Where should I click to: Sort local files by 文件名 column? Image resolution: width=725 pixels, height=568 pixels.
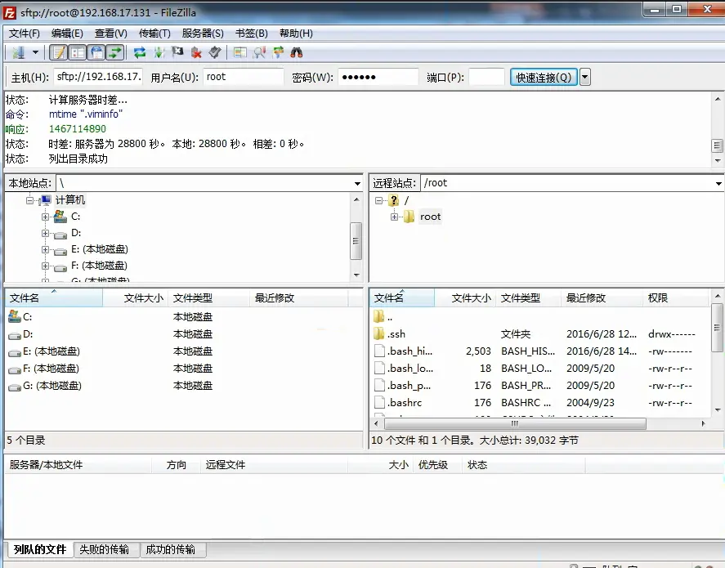(54, 298)
